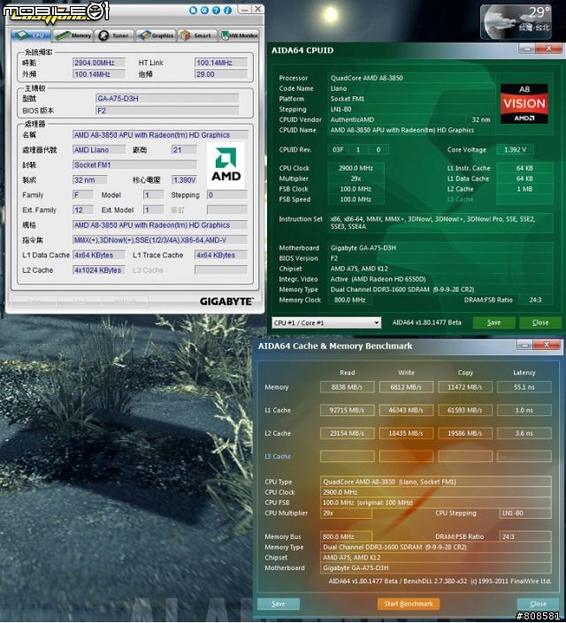The height and width of the screenshot is (623, 566).
Task: Click L2 Cache Copy '19586 MB/s' result
Action: pos(464,433)
